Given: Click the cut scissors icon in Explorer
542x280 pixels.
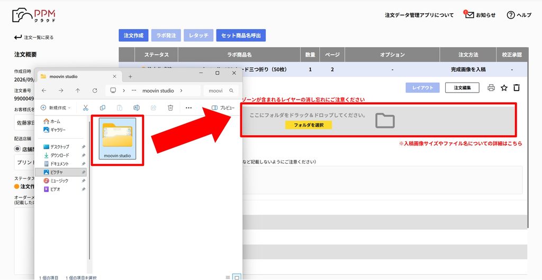Looking at the screenshot, I should click(86, 108).
